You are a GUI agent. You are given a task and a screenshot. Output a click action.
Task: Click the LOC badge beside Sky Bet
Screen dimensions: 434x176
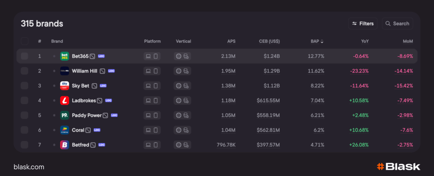click(103, 86)
